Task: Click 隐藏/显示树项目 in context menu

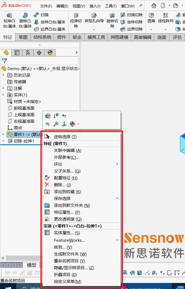Action: tap(74, 268)
